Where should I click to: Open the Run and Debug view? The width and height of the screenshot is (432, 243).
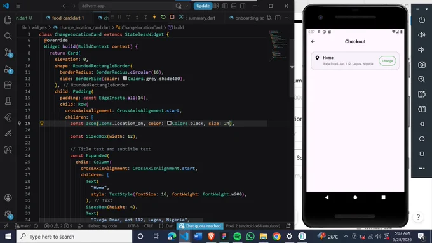(x=8, y=69)
